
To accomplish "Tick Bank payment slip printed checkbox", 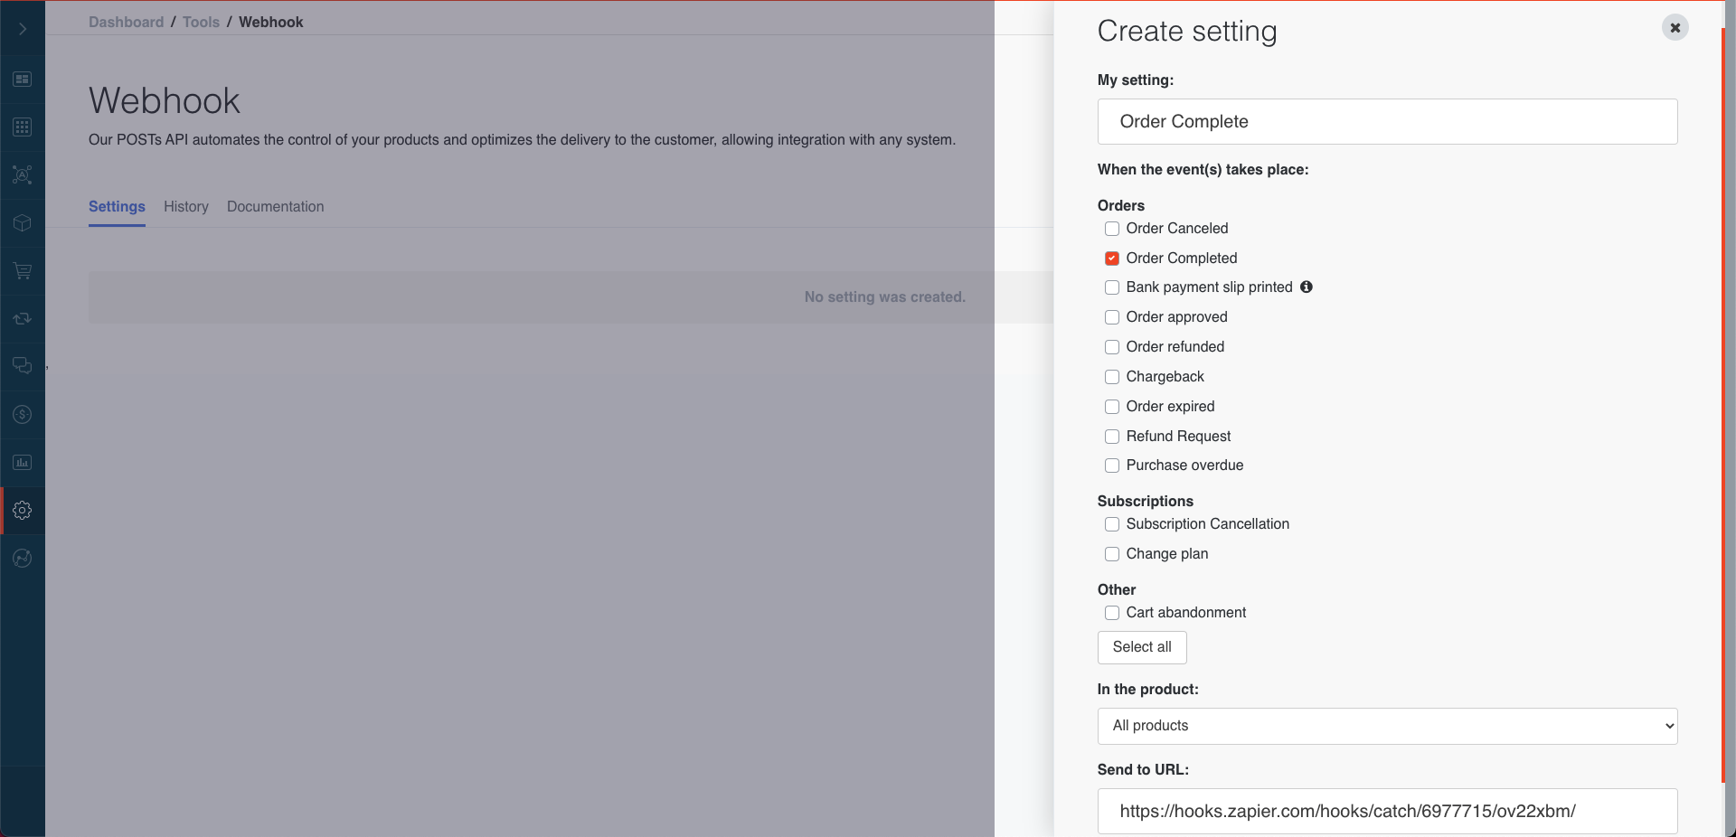I will (x=1112, y=287).
